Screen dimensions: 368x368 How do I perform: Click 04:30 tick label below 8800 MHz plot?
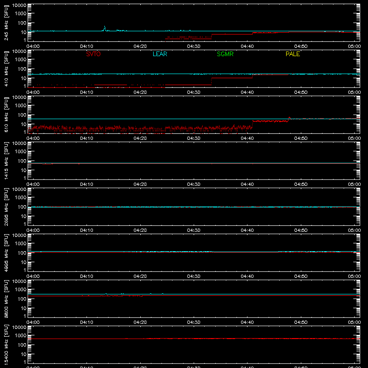[x=194, y=322]
